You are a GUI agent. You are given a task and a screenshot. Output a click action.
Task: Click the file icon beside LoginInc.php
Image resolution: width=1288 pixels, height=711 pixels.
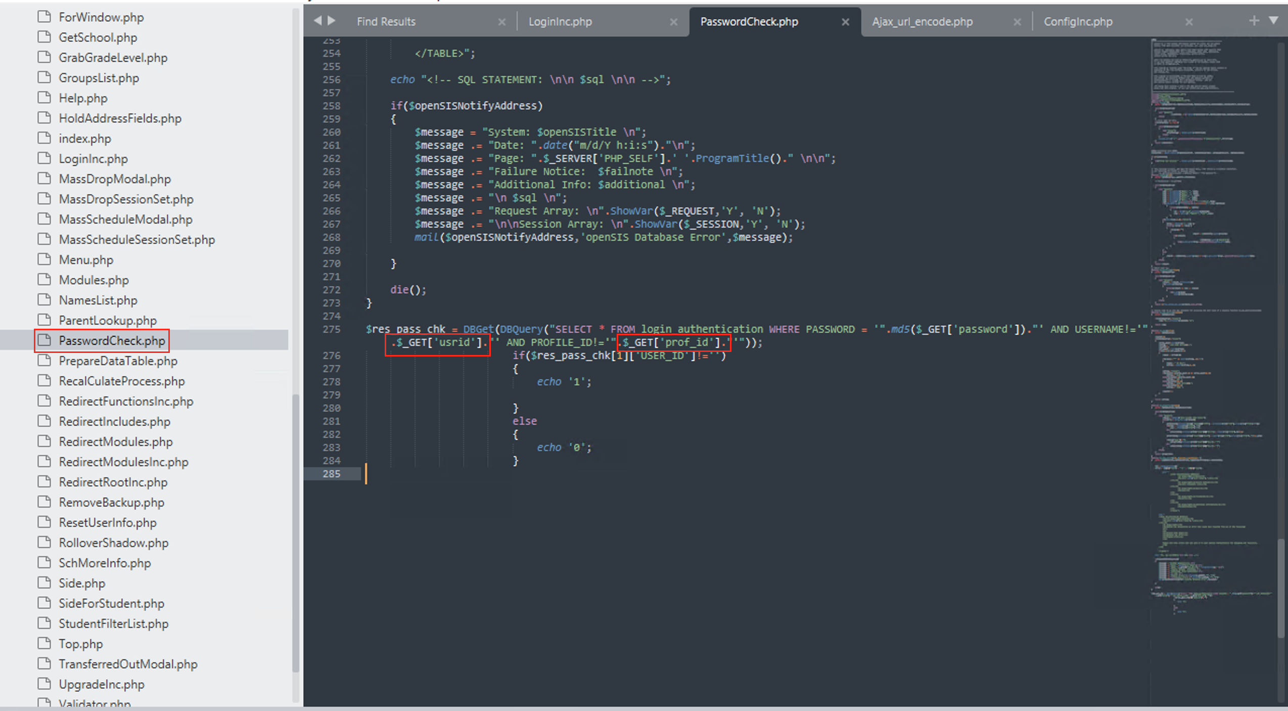[44, 158]
